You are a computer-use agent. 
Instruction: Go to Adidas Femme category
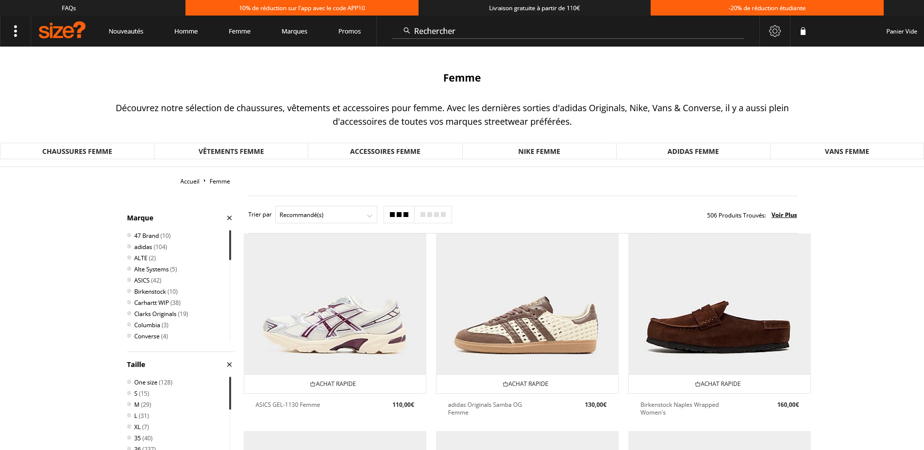pyautogui.click(x=693, y=151)
